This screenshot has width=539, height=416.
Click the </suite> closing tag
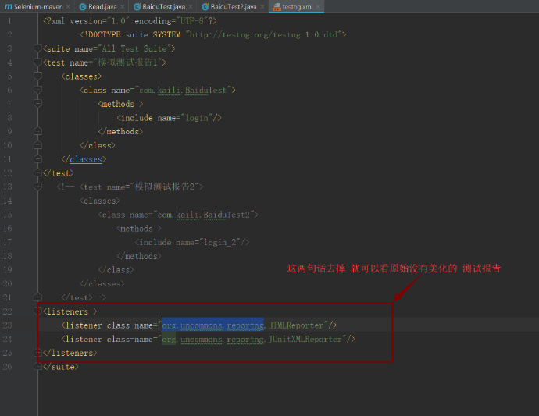point(61,367)
